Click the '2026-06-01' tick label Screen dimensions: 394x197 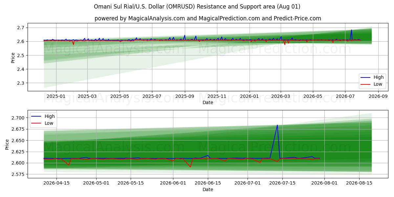[173, 183]
